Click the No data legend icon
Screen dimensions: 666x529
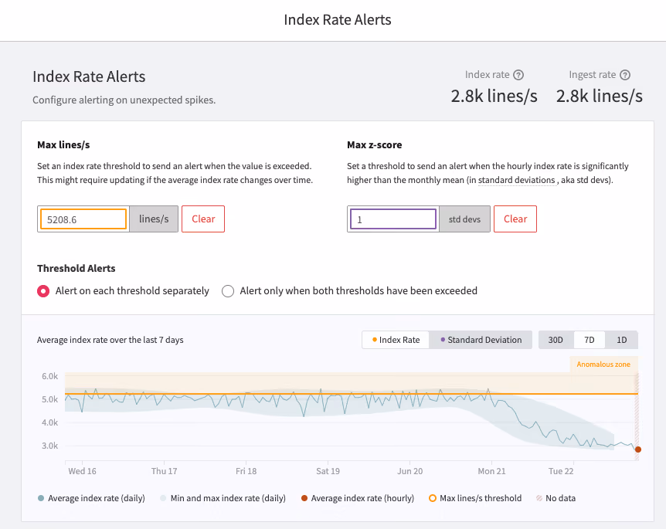[x=539, y=498]
